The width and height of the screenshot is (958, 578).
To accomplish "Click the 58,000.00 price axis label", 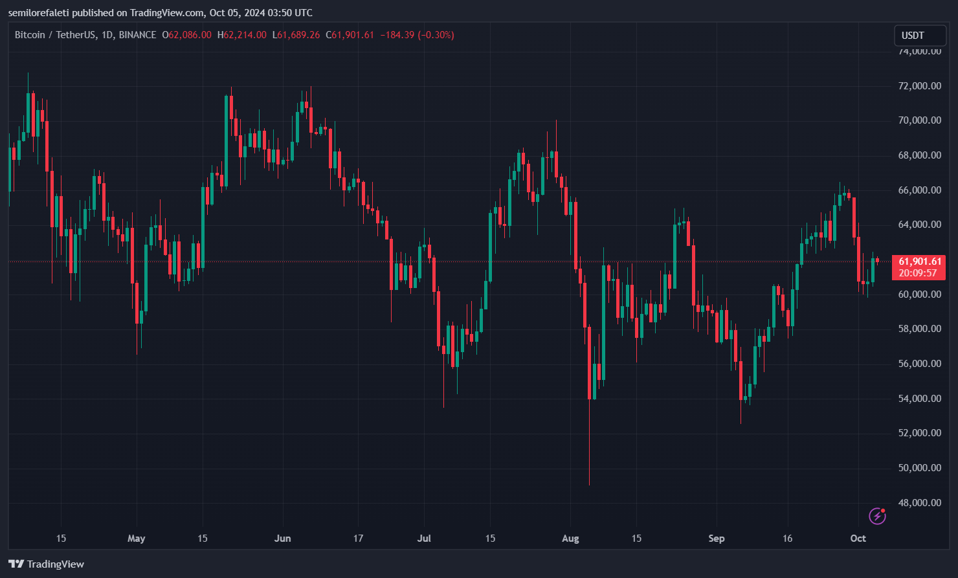I will 919,329.
